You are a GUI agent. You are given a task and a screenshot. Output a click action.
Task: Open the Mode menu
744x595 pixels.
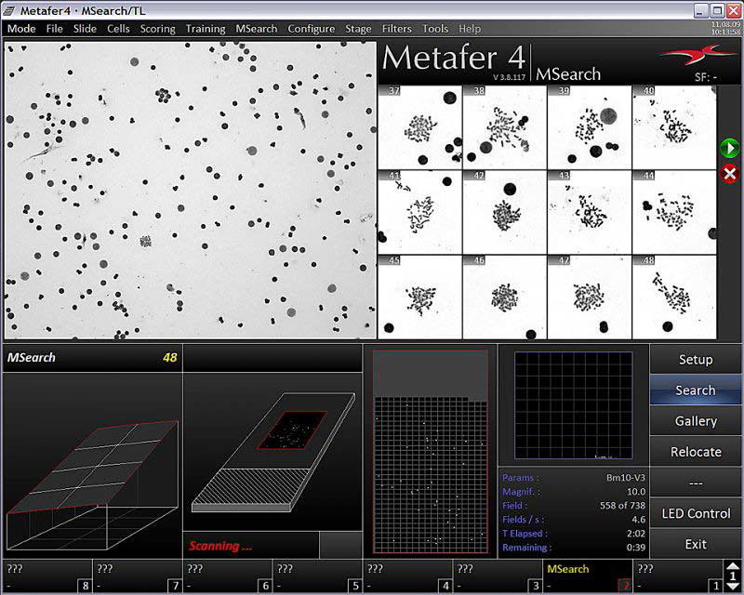pyautogui.click(x=21, y=29)
